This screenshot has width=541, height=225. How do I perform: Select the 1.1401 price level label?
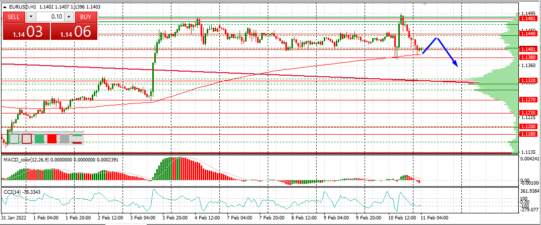coord(528,49)
